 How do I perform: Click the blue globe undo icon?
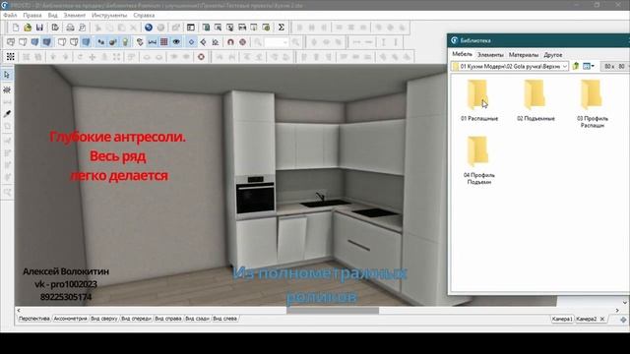(149, 28)
